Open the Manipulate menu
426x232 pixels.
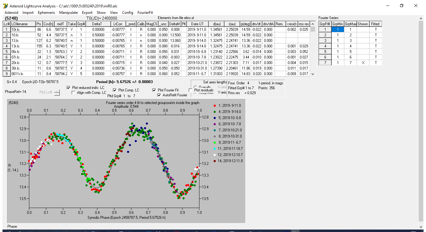68,13
